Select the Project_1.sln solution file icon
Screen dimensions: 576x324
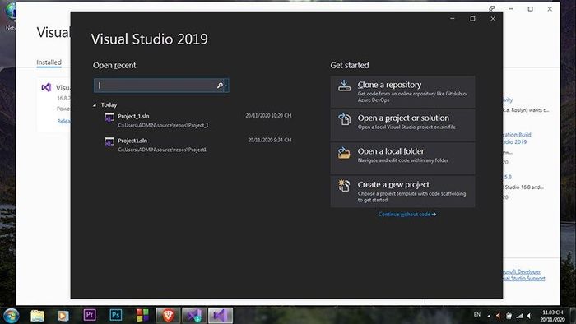click(109, 118)
